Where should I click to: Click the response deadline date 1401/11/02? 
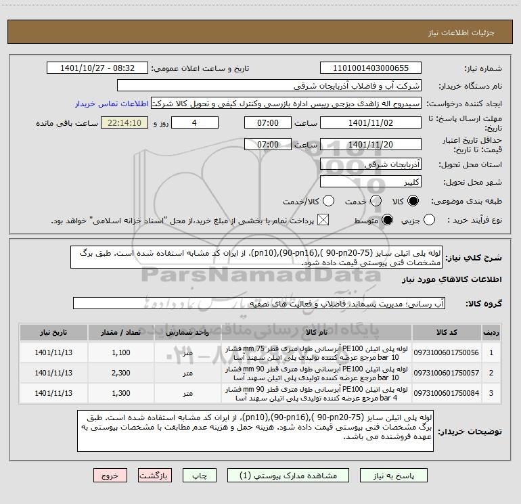[x=371, y=122]
